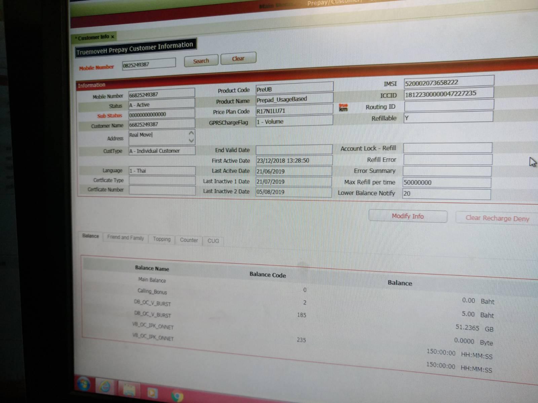Select the Calling_Bonus row name
Screen dimensions: 538x403
point(152,291)
